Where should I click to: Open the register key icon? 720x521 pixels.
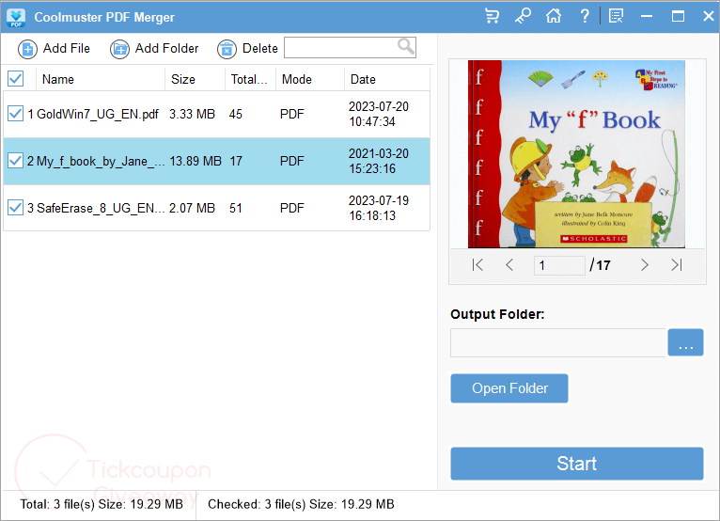tap(523, 17)
